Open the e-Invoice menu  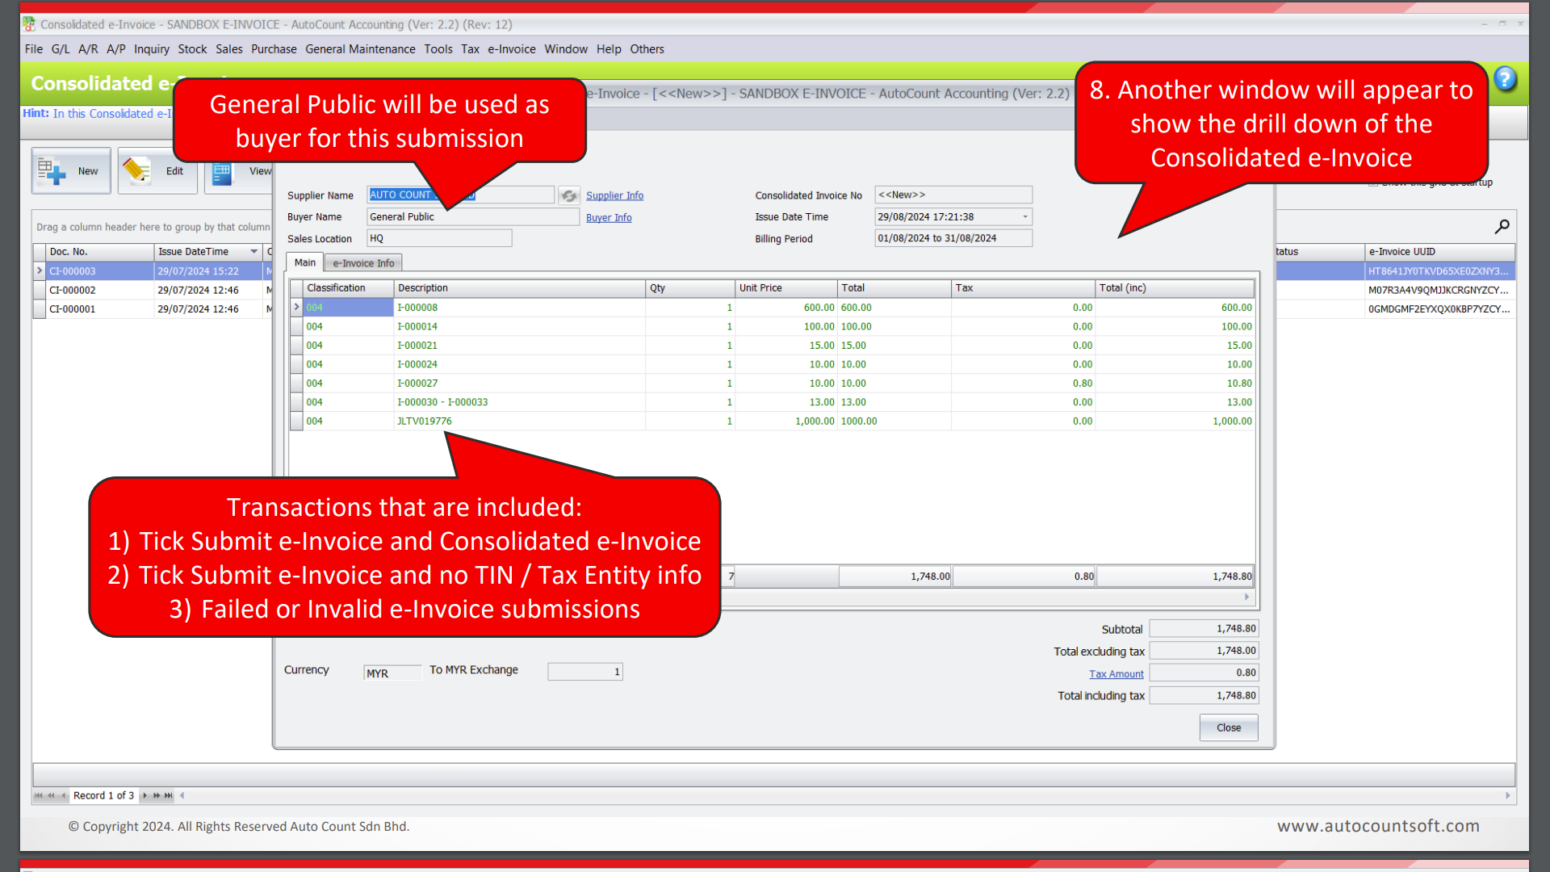pyautogui.click(x=511, y=48)
